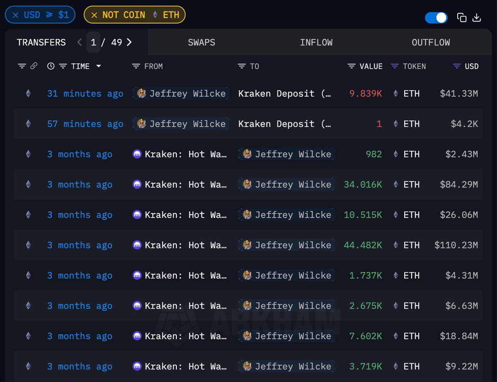Open the USD column filter
The image size is (497, 382).
coord(457,66)
